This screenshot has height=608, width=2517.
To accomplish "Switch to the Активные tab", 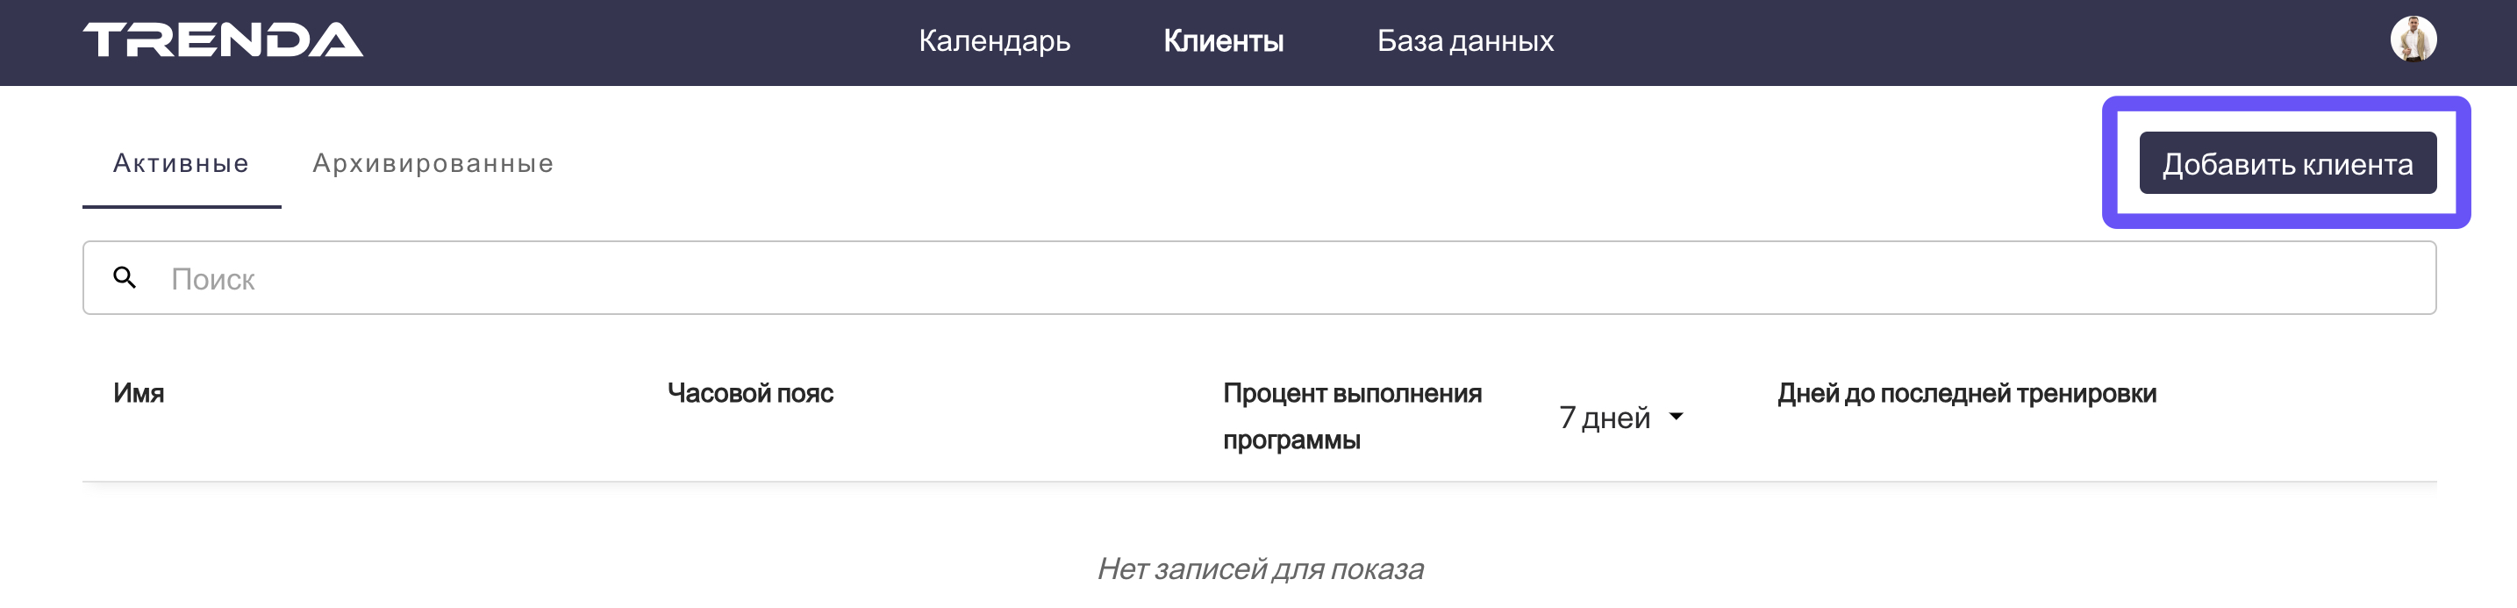I will [181, 163].
